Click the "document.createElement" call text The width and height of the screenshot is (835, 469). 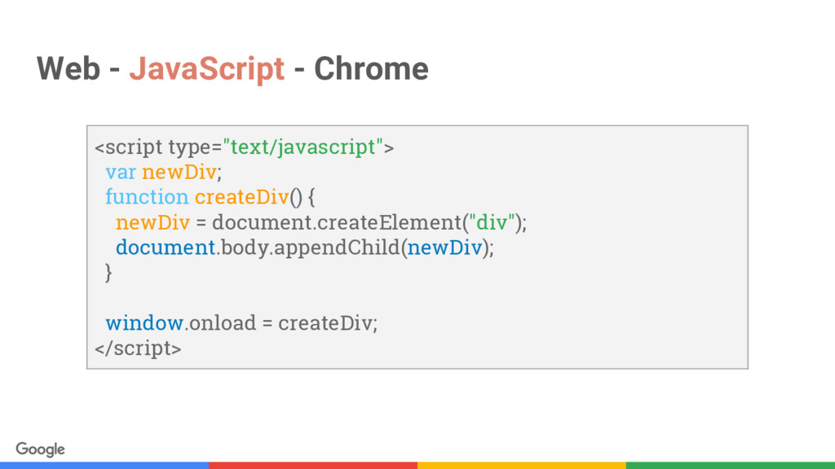337,222
